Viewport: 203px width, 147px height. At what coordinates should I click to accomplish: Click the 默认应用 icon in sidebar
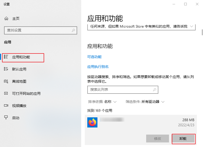(x=6, y=69)
